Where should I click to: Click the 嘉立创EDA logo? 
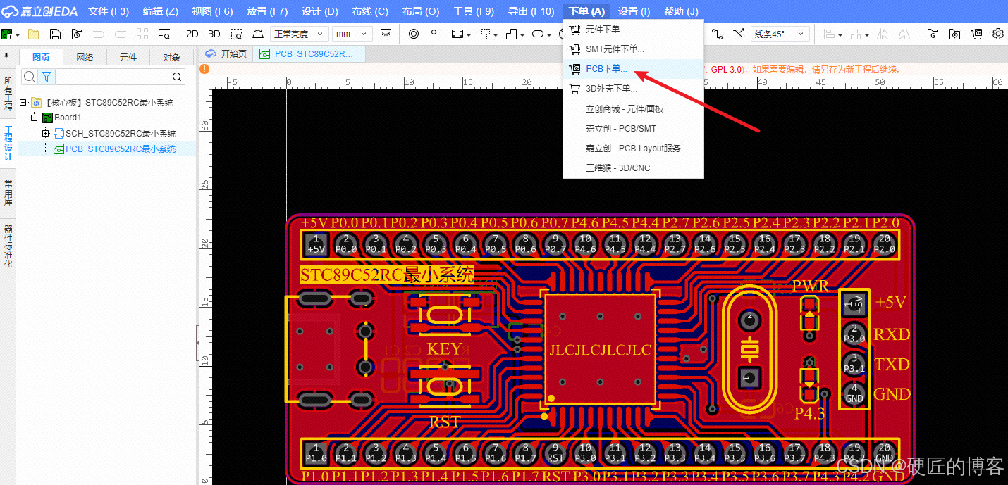40,11
